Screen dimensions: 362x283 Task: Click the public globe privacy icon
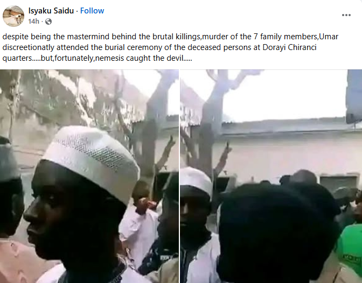[48, 22]
